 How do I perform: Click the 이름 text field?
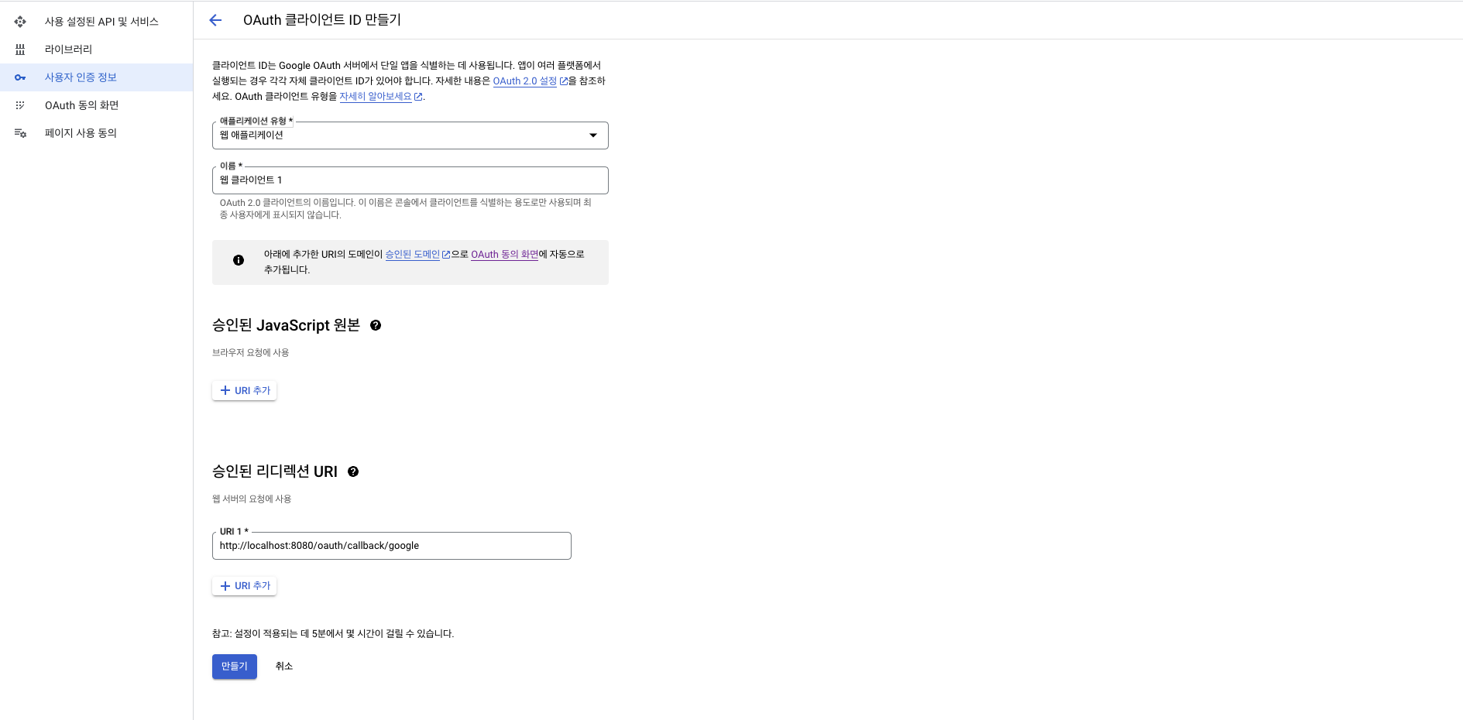point(410,180)
